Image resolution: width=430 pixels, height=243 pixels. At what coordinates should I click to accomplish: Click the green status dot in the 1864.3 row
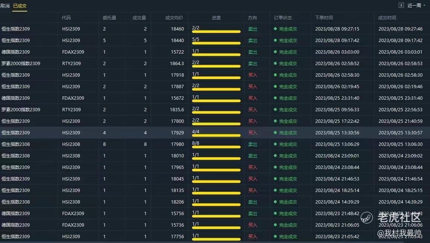(x=275, y=63)
